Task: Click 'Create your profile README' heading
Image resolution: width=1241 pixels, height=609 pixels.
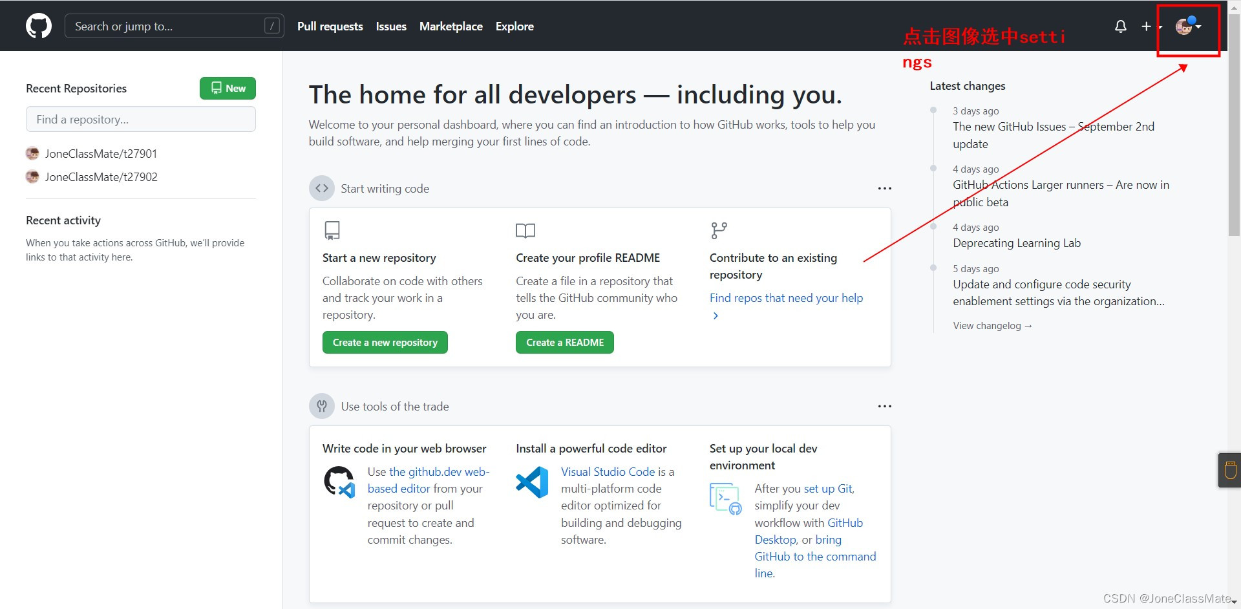Action: (x=588, y=258)
